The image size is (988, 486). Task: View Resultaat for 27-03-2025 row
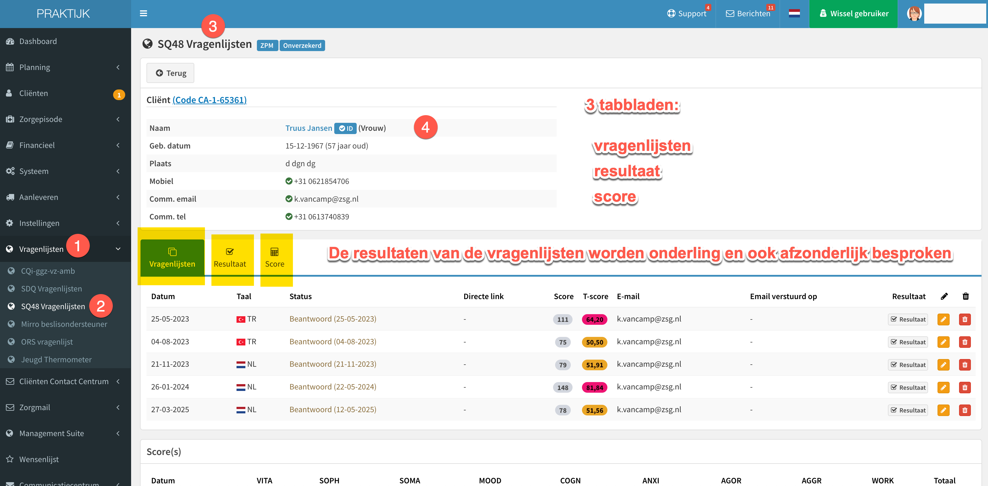908,410
